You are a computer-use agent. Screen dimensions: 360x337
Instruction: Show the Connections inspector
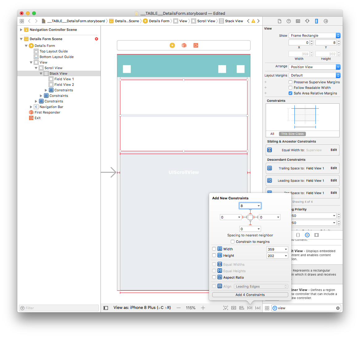(x=326, y=21)
